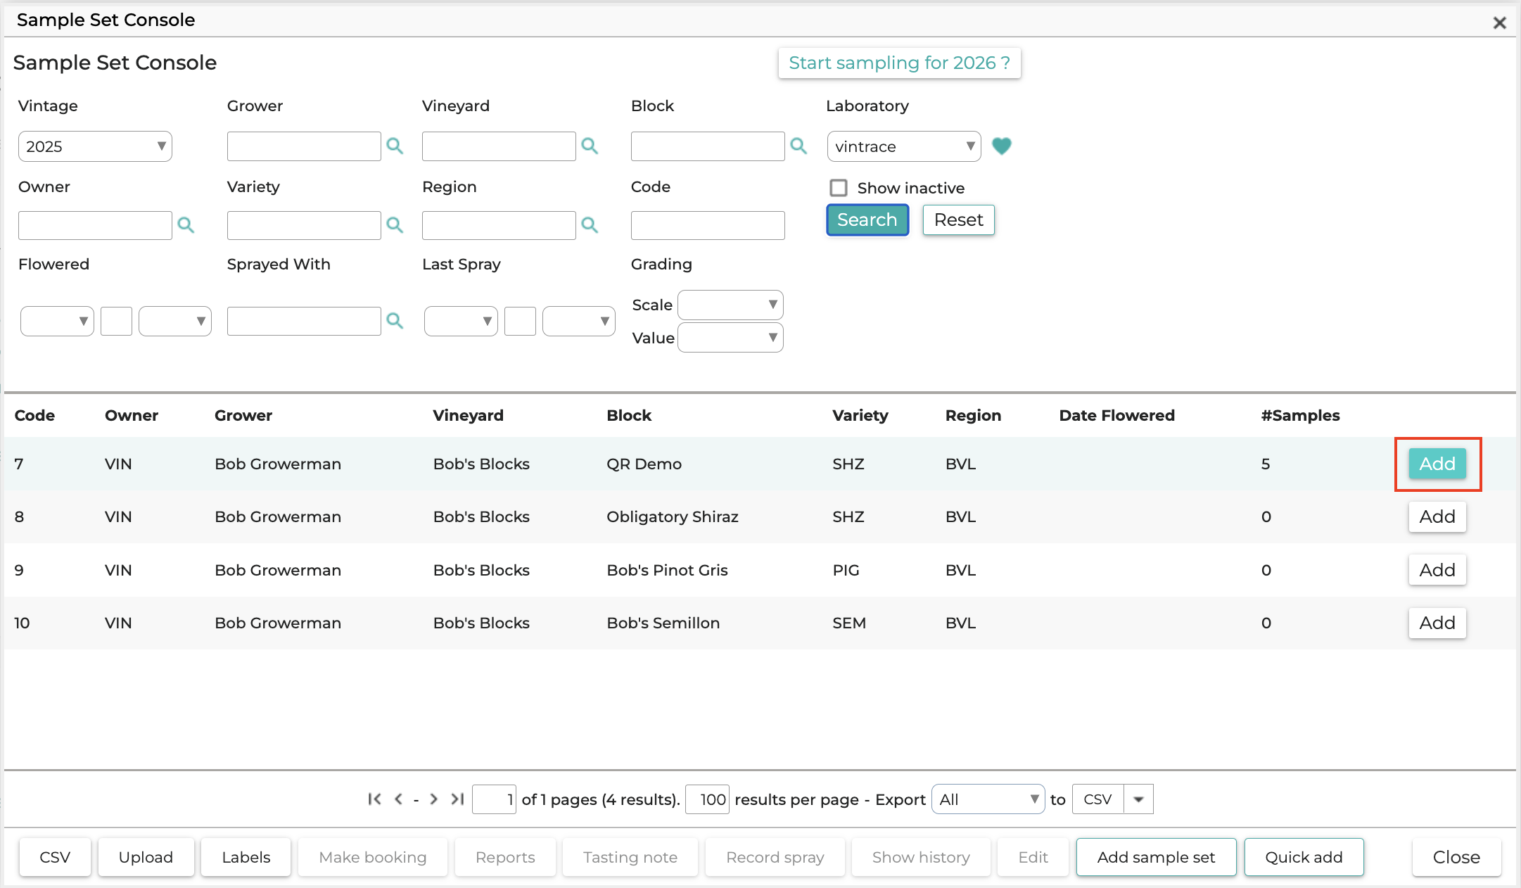Click the CSV export format button
Image resolution: width=1521 pixels, height=888 pixels.
pos(1097,799)
